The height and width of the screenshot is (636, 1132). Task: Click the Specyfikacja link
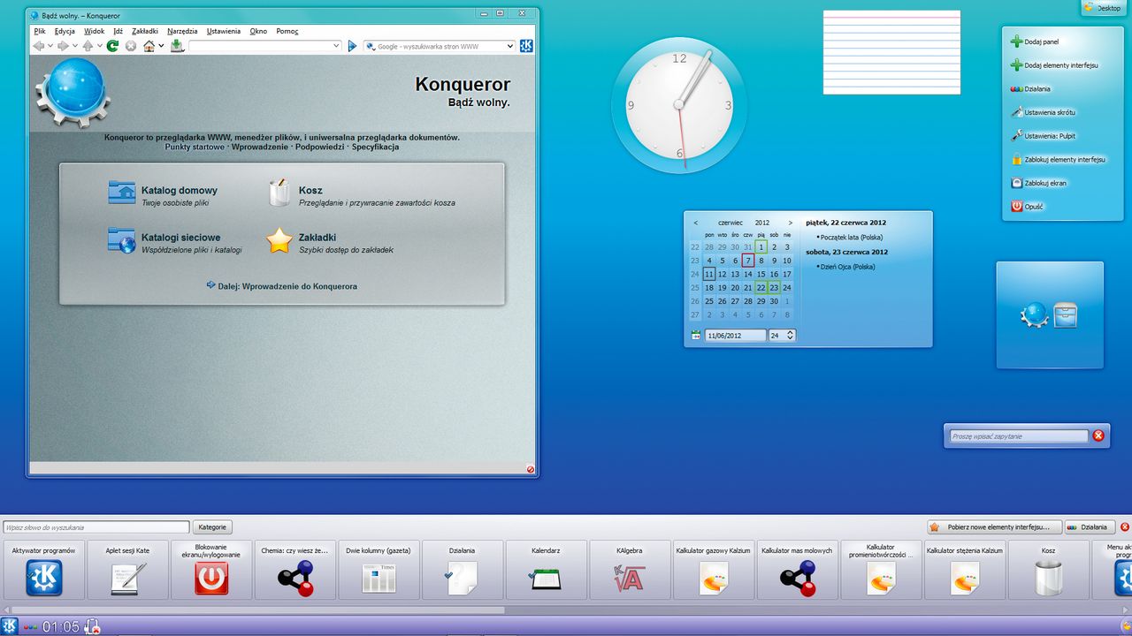pos(375,147)
